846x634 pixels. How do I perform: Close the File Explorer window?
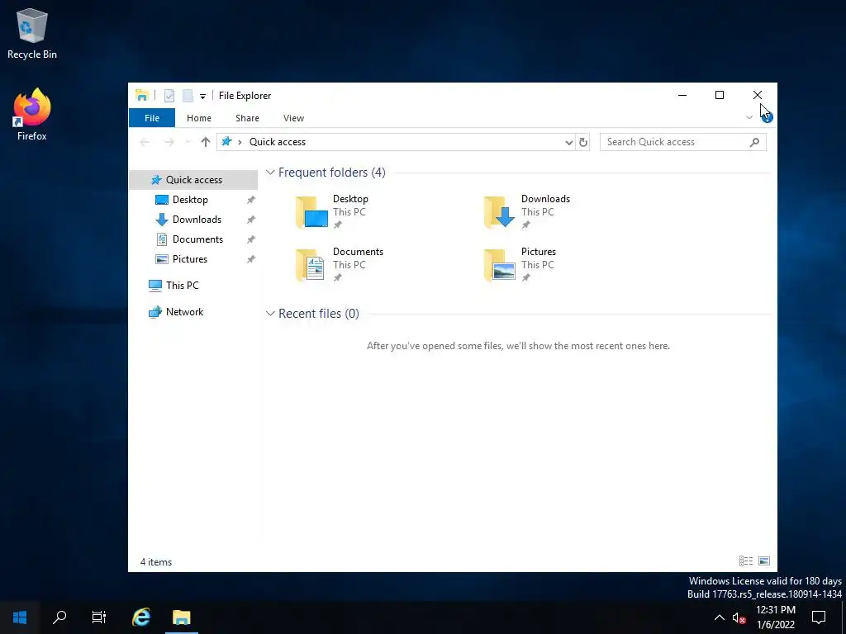pos(758,96)
